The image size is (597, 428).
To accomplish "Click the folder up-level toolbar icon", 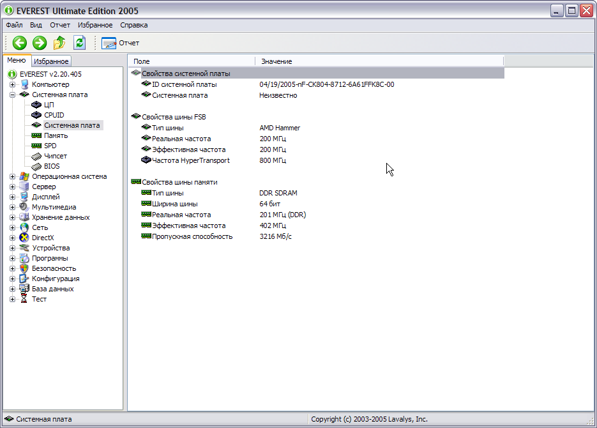I will click(x=59, y=43).
